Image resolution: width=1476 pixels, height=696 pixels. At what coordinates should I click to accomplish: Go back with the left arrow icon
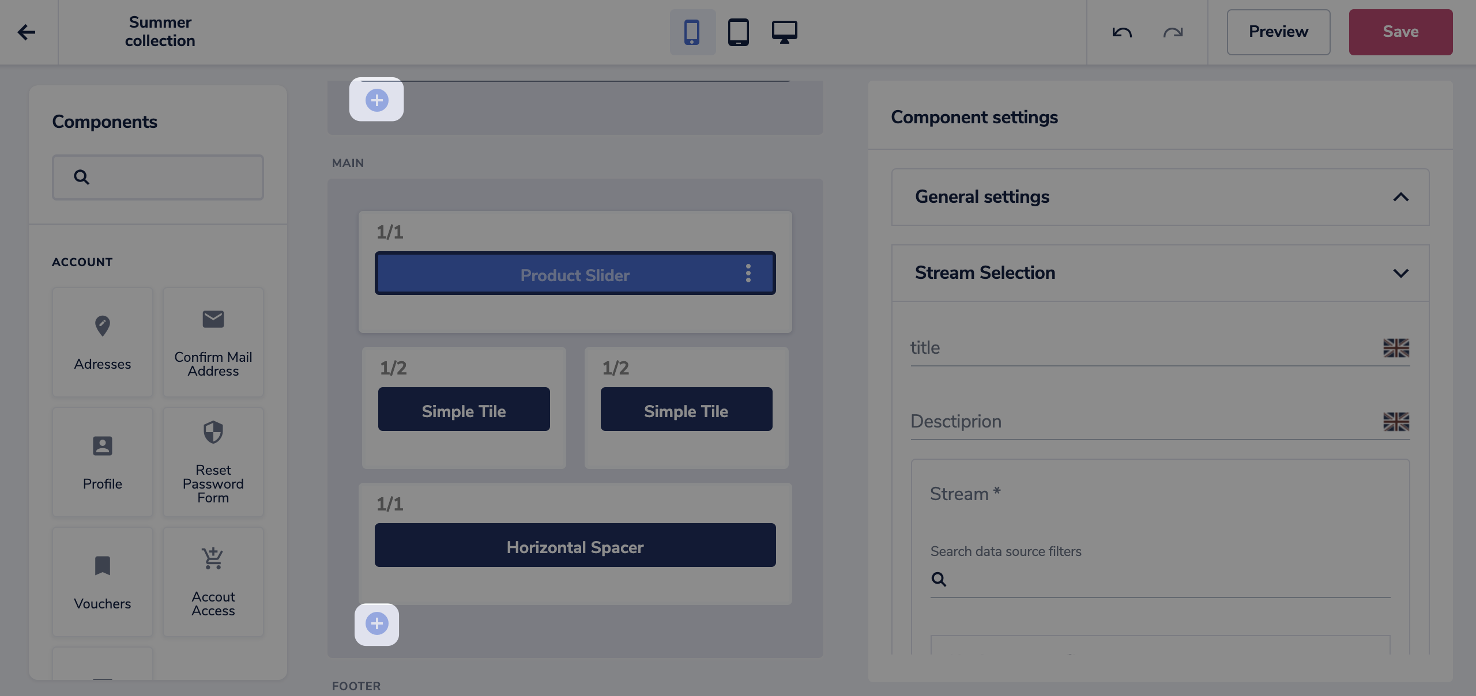[27, 32]
